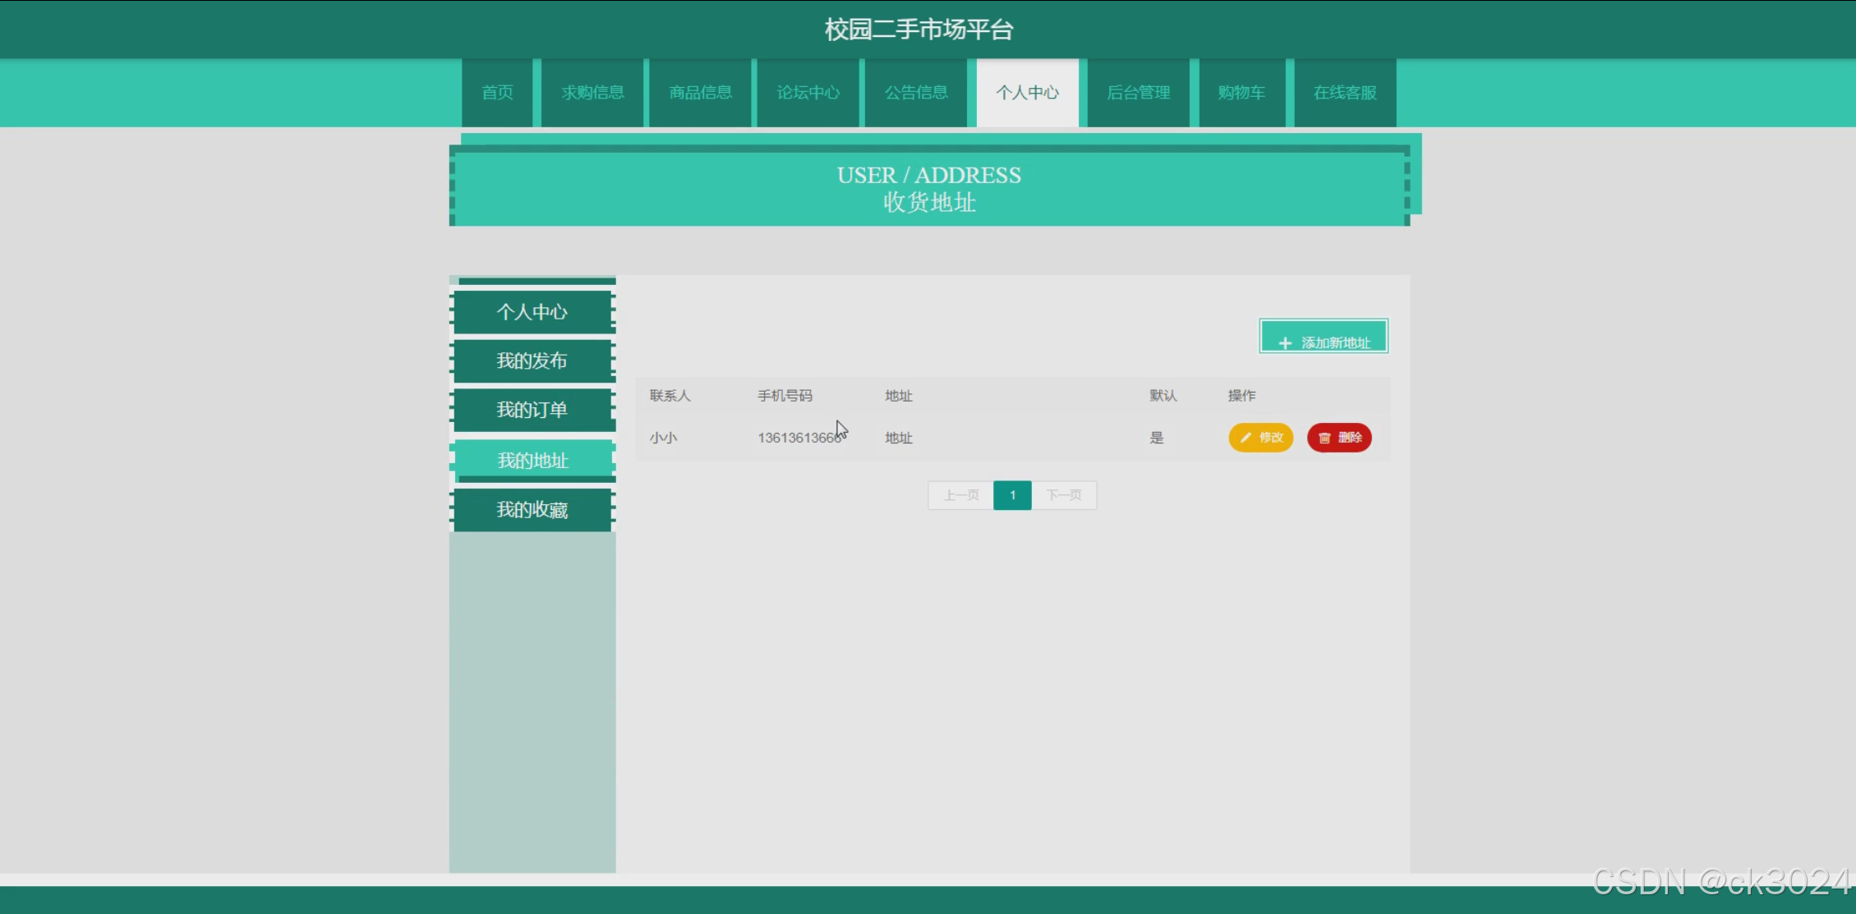Click the 上一页 pagination button
The image size is (1856, 914).
[x=960, y=495]
